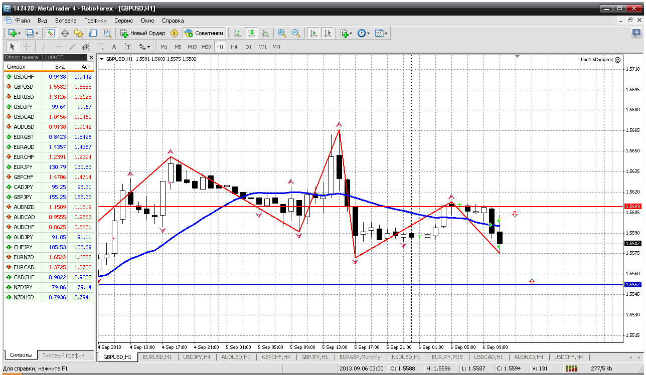Click the Символ column header
The image size is (646, 375).
pos(23,66)
